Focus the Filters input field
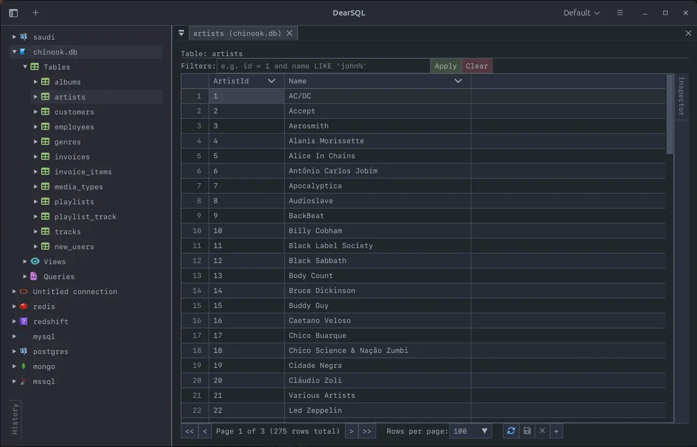This screenshot has height=447, width=697. pos(323,66)
